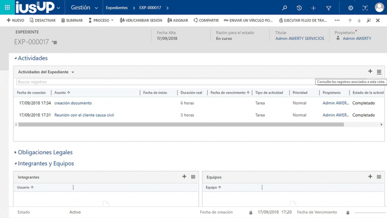Open Admin AWERTY propietario link
Image resolution: width=387 pixels, height=218 pixels.
pyautogui.click(x=357, y=39)
